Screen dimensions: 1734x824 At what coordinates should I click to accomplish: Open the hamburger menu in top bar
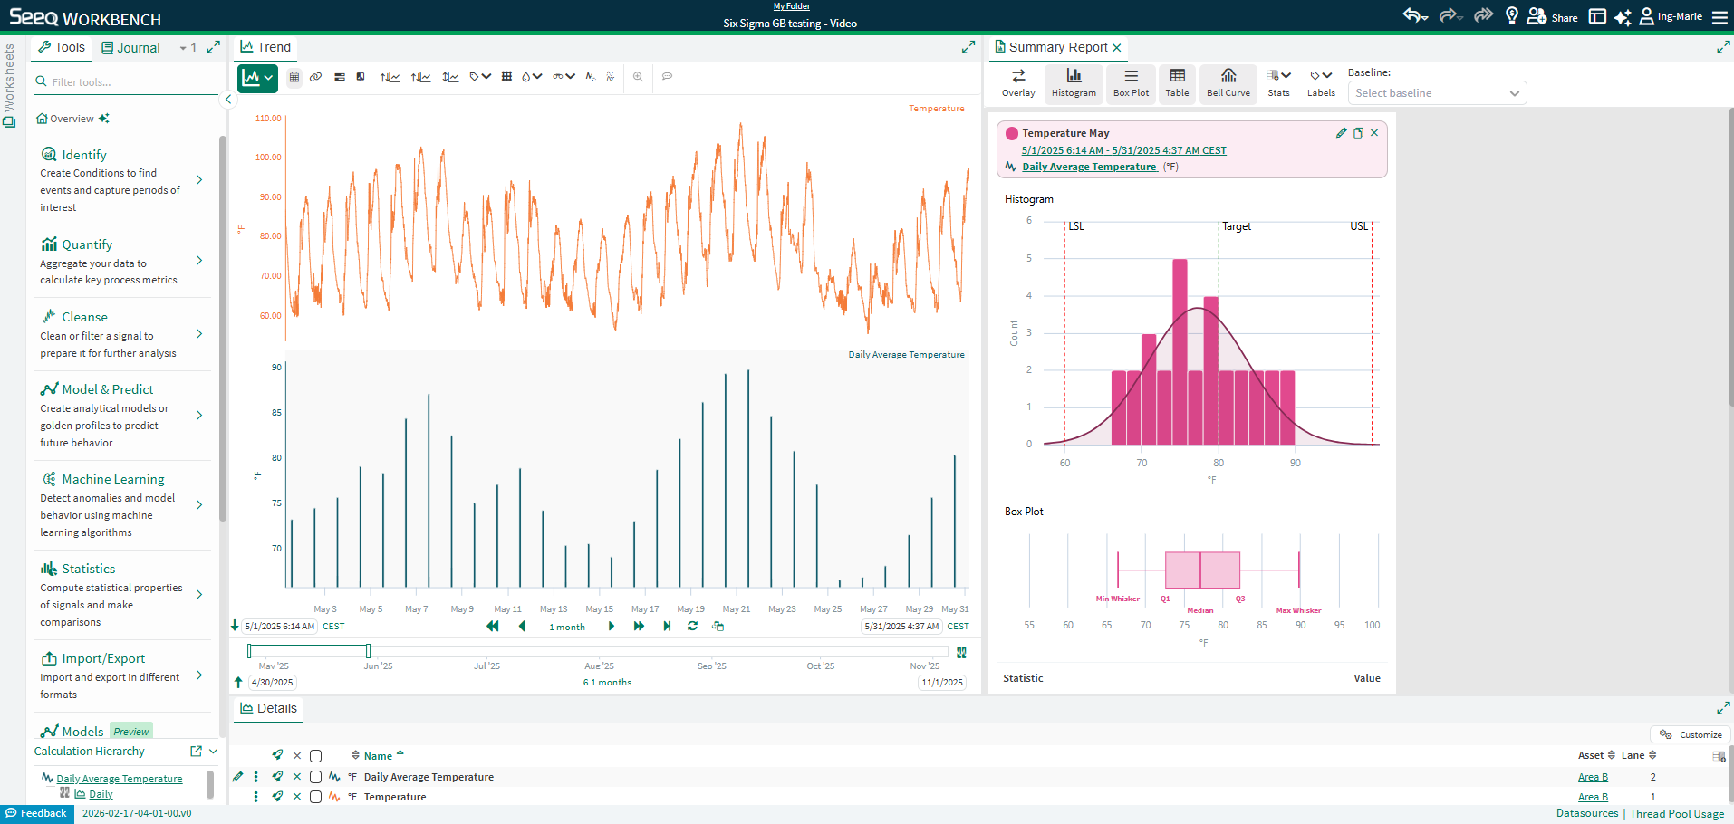[1720, 16]
